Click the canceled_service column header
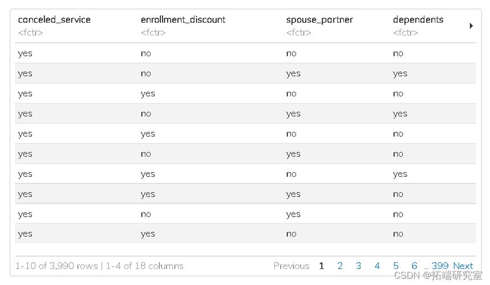 click(x=54, y=20)
